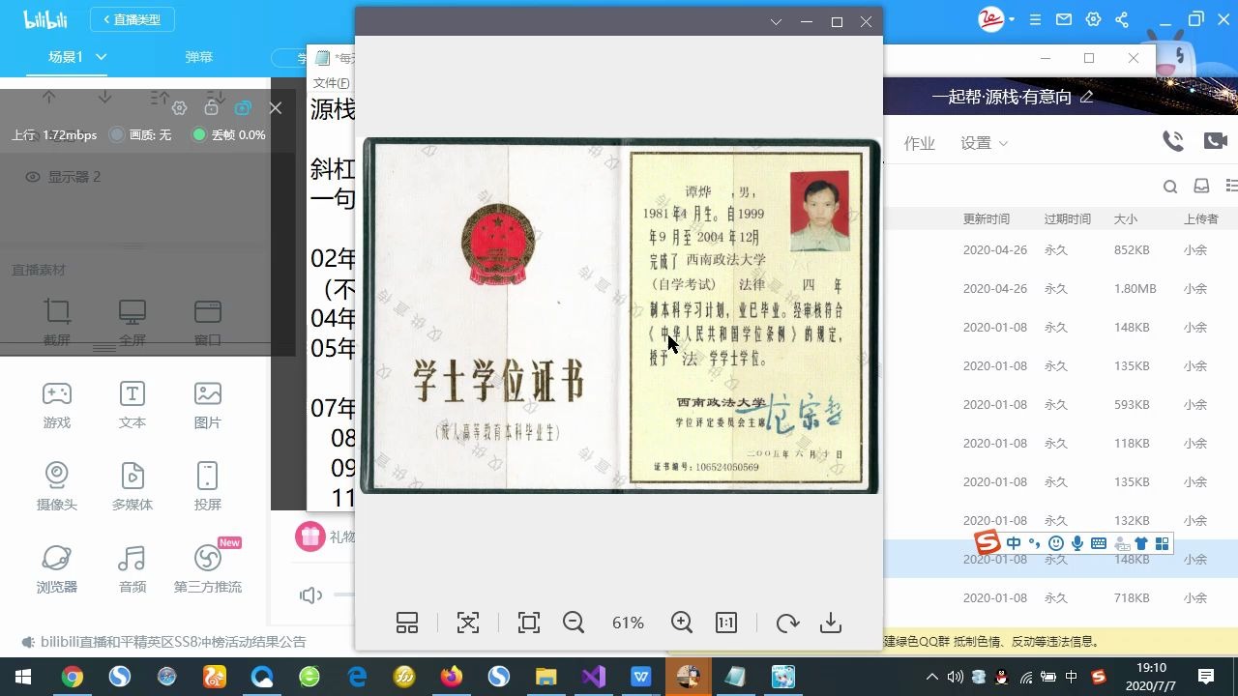
Task: Show the image at actual 1:1 size
Action: coord(726,623)
